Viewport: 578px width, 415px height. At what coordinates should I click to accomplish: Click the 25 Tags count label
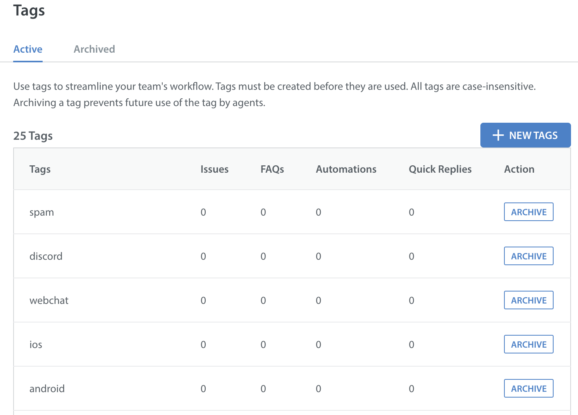(x=33, y=136)
